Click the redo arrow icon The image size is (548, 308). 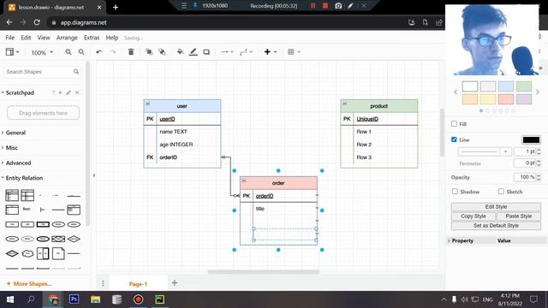112,52
